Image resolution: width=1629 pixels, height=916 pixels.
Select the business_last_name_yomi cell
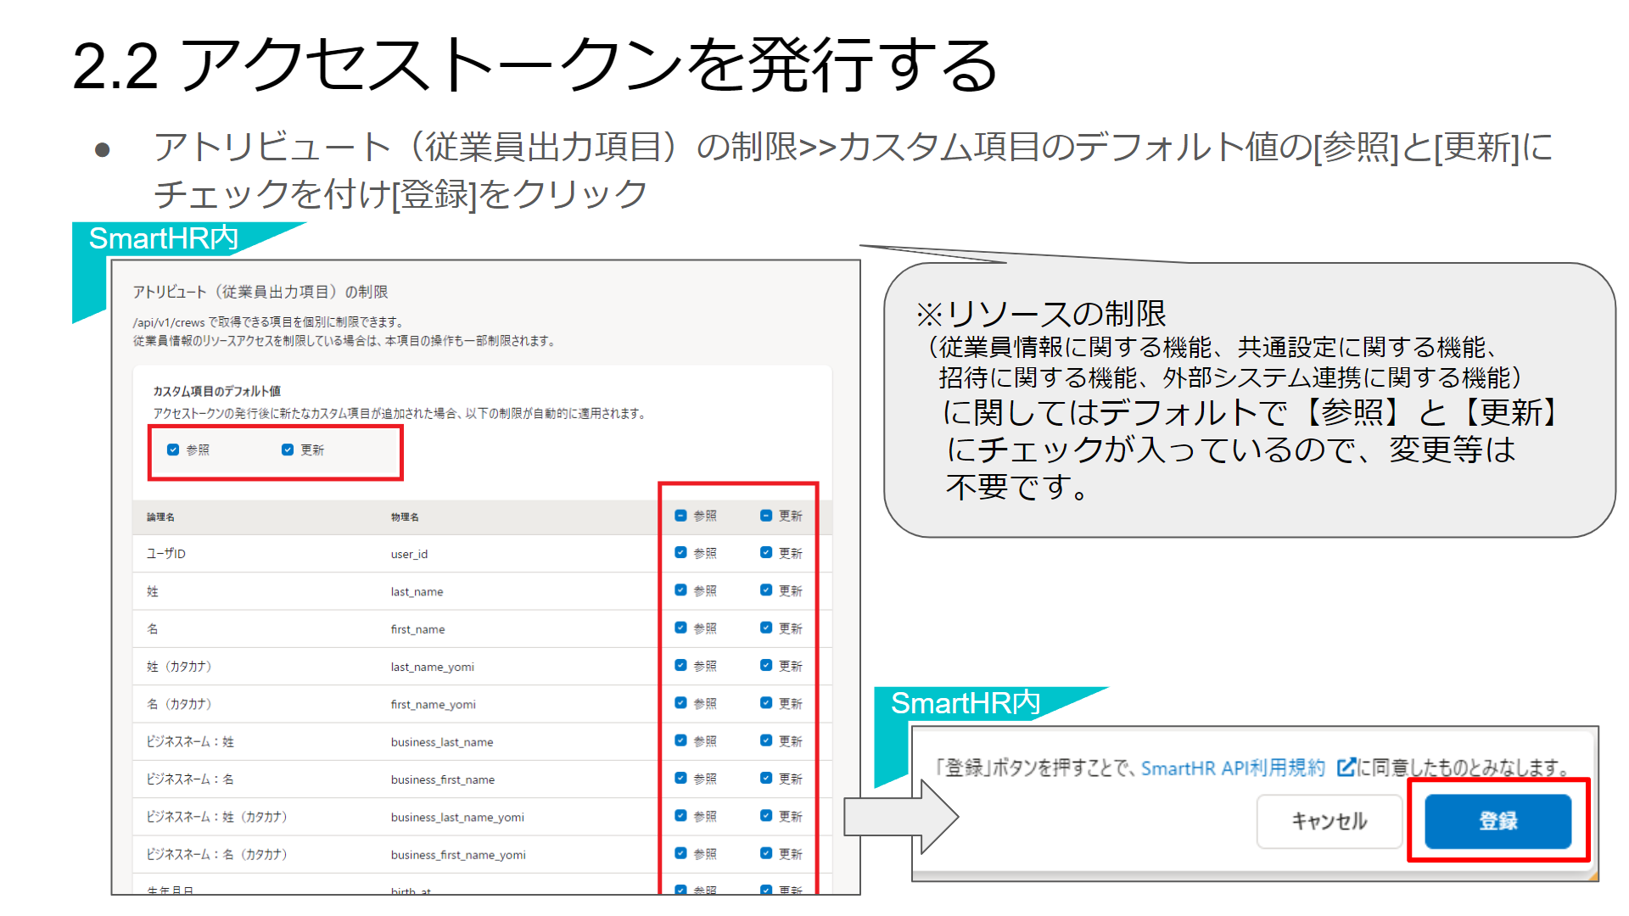pyautogui.click(x=457, y=818)
